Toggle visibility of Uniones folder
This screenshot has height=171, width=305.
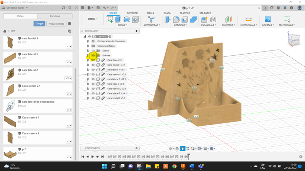coord(93,56)
